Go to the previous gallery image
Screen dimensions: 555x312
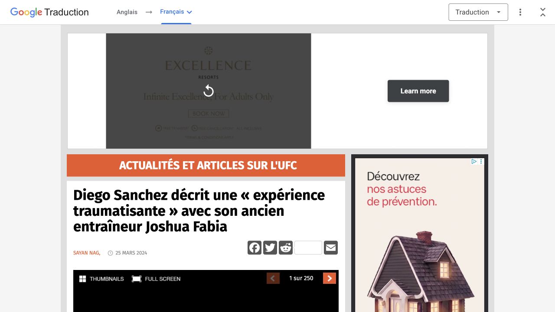pos(273,278)
